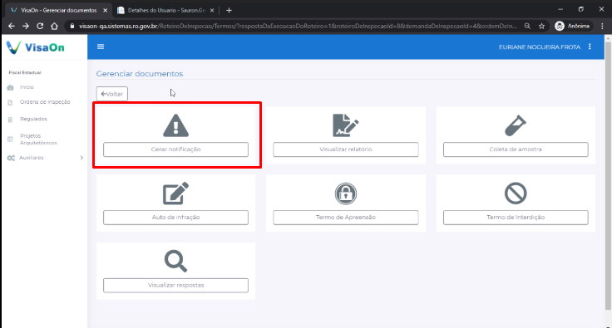The height and width of the screenshot is (328, 612).
Task: Reload the page with refresh icon
Action: click(40, 26)
